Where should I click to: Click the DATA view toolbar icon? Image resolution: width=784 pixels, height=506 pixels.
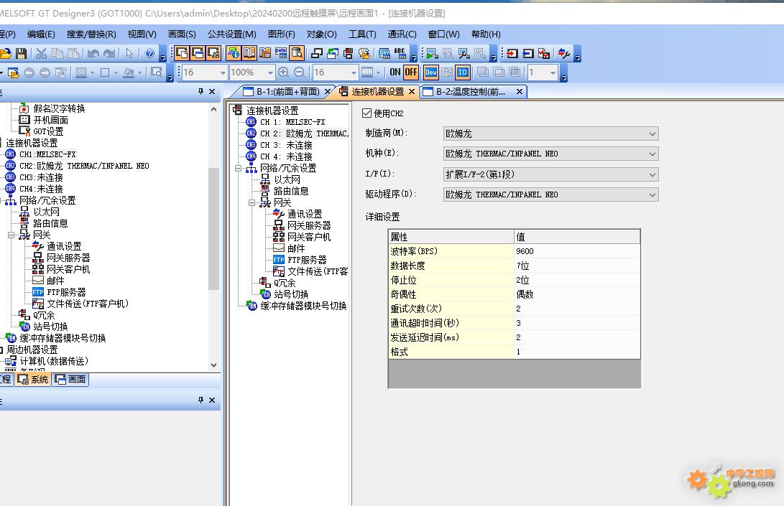(281, 53)
